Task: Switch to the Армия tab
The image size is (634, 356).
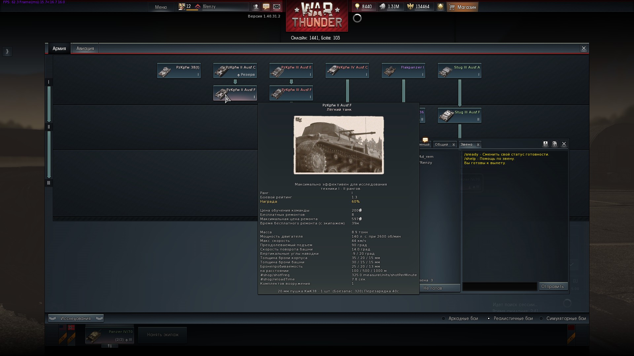Action: [59, 48]
